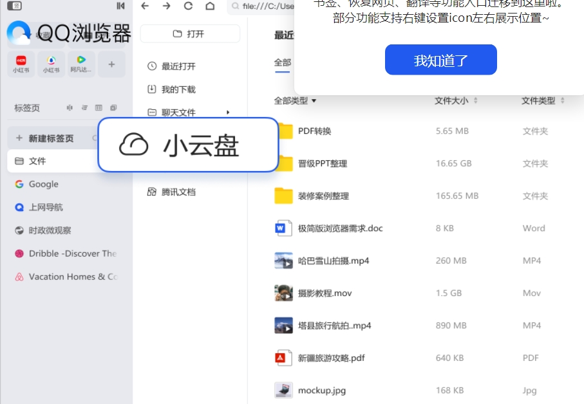Click the rightmost icon in 标签页 header
Viewport: 584px width, 404px height.
click(x=113, y=108)
